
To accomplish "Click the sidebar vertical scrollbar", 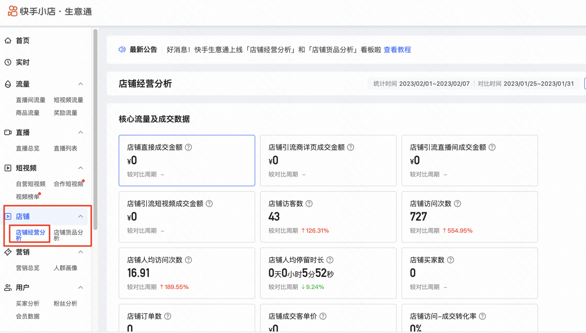I will [x=96, y=130].
